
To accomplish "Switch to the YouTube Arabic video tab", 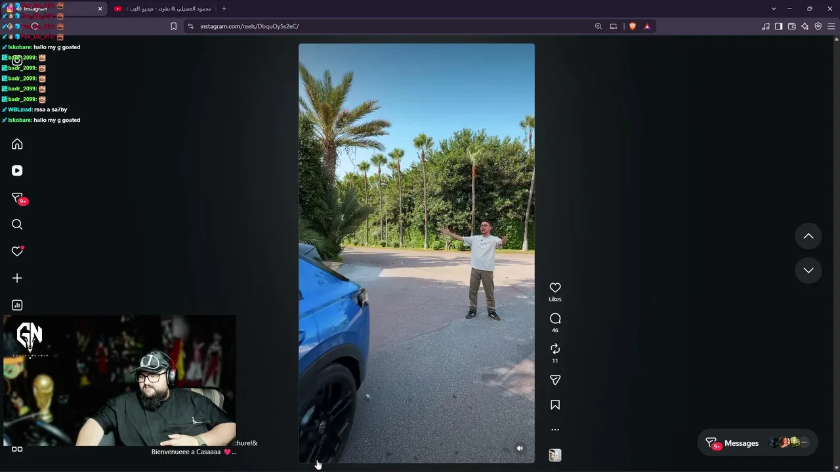I will (x=163, y=9).
